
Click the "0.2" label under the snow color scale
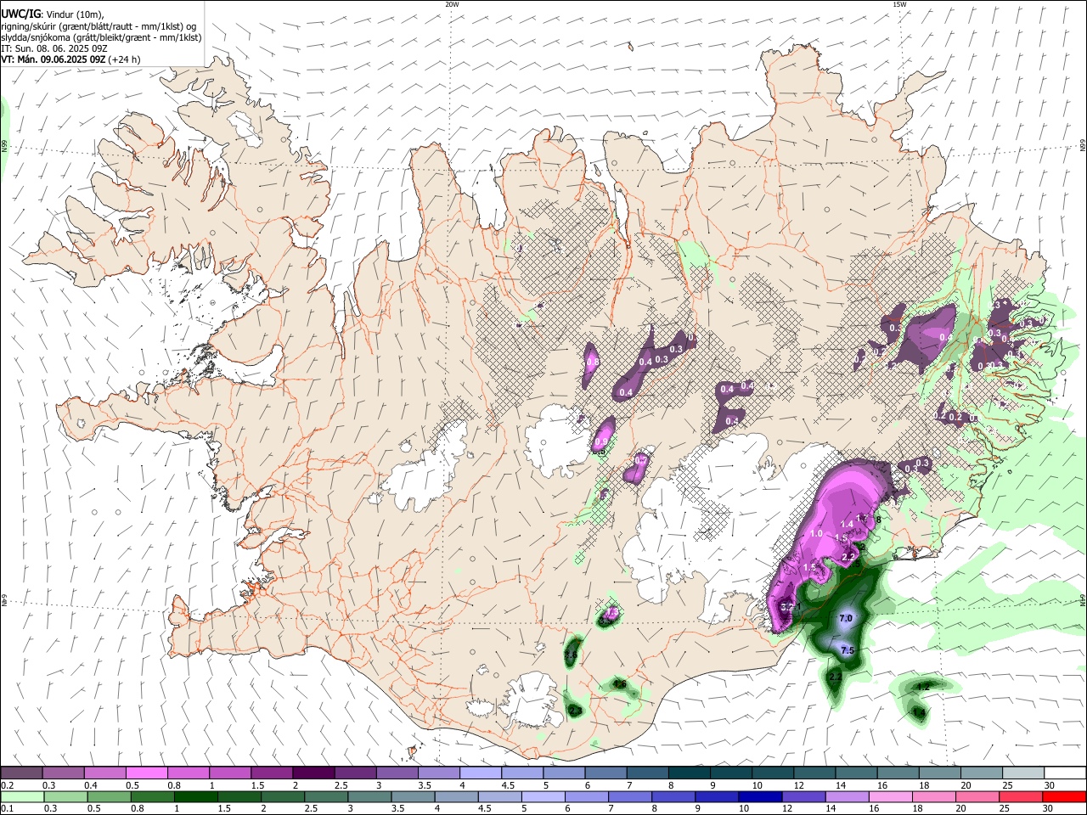pyautogui.click(x=7, y=785)
